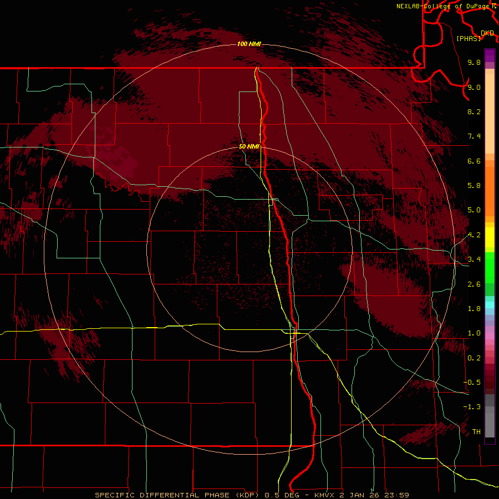This screenshot has height=499, width=499.
Task: Click the 5.8 value on color scale
Action: [474, 186]
